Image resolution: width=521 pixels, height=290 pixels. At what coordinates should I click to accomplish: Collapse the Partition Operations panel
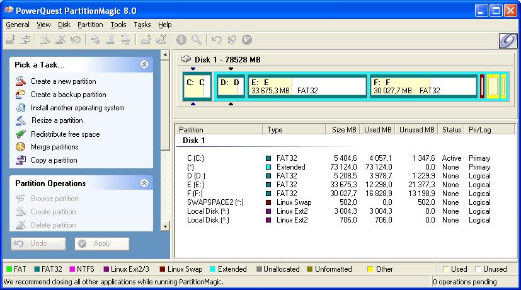coord(144,183)
